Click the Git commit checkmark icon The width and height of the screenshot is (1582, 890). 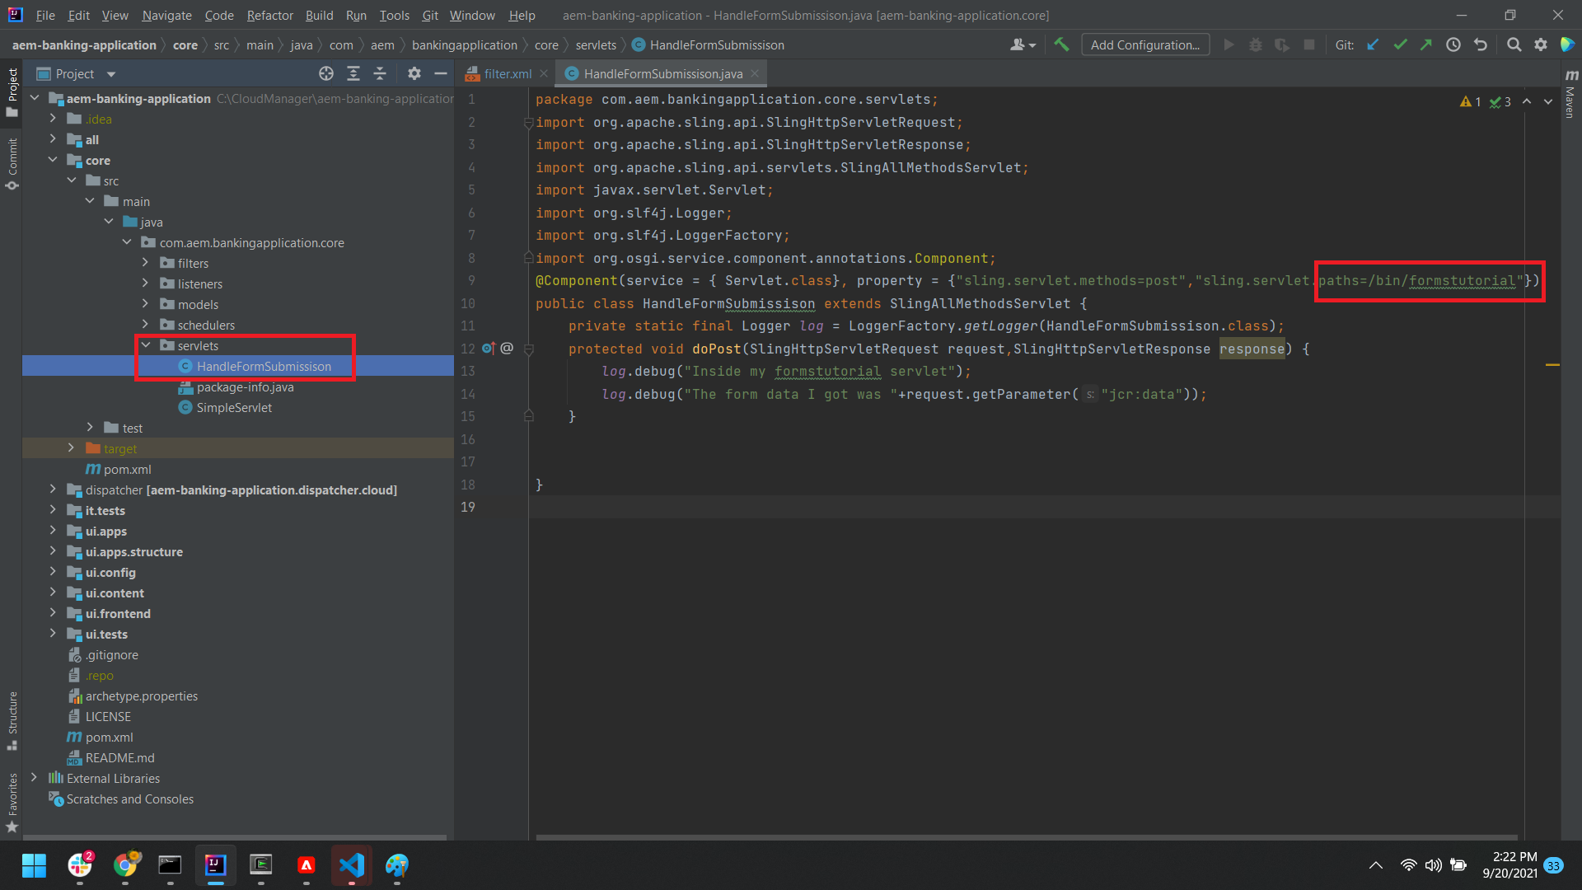click(1400, 45)
